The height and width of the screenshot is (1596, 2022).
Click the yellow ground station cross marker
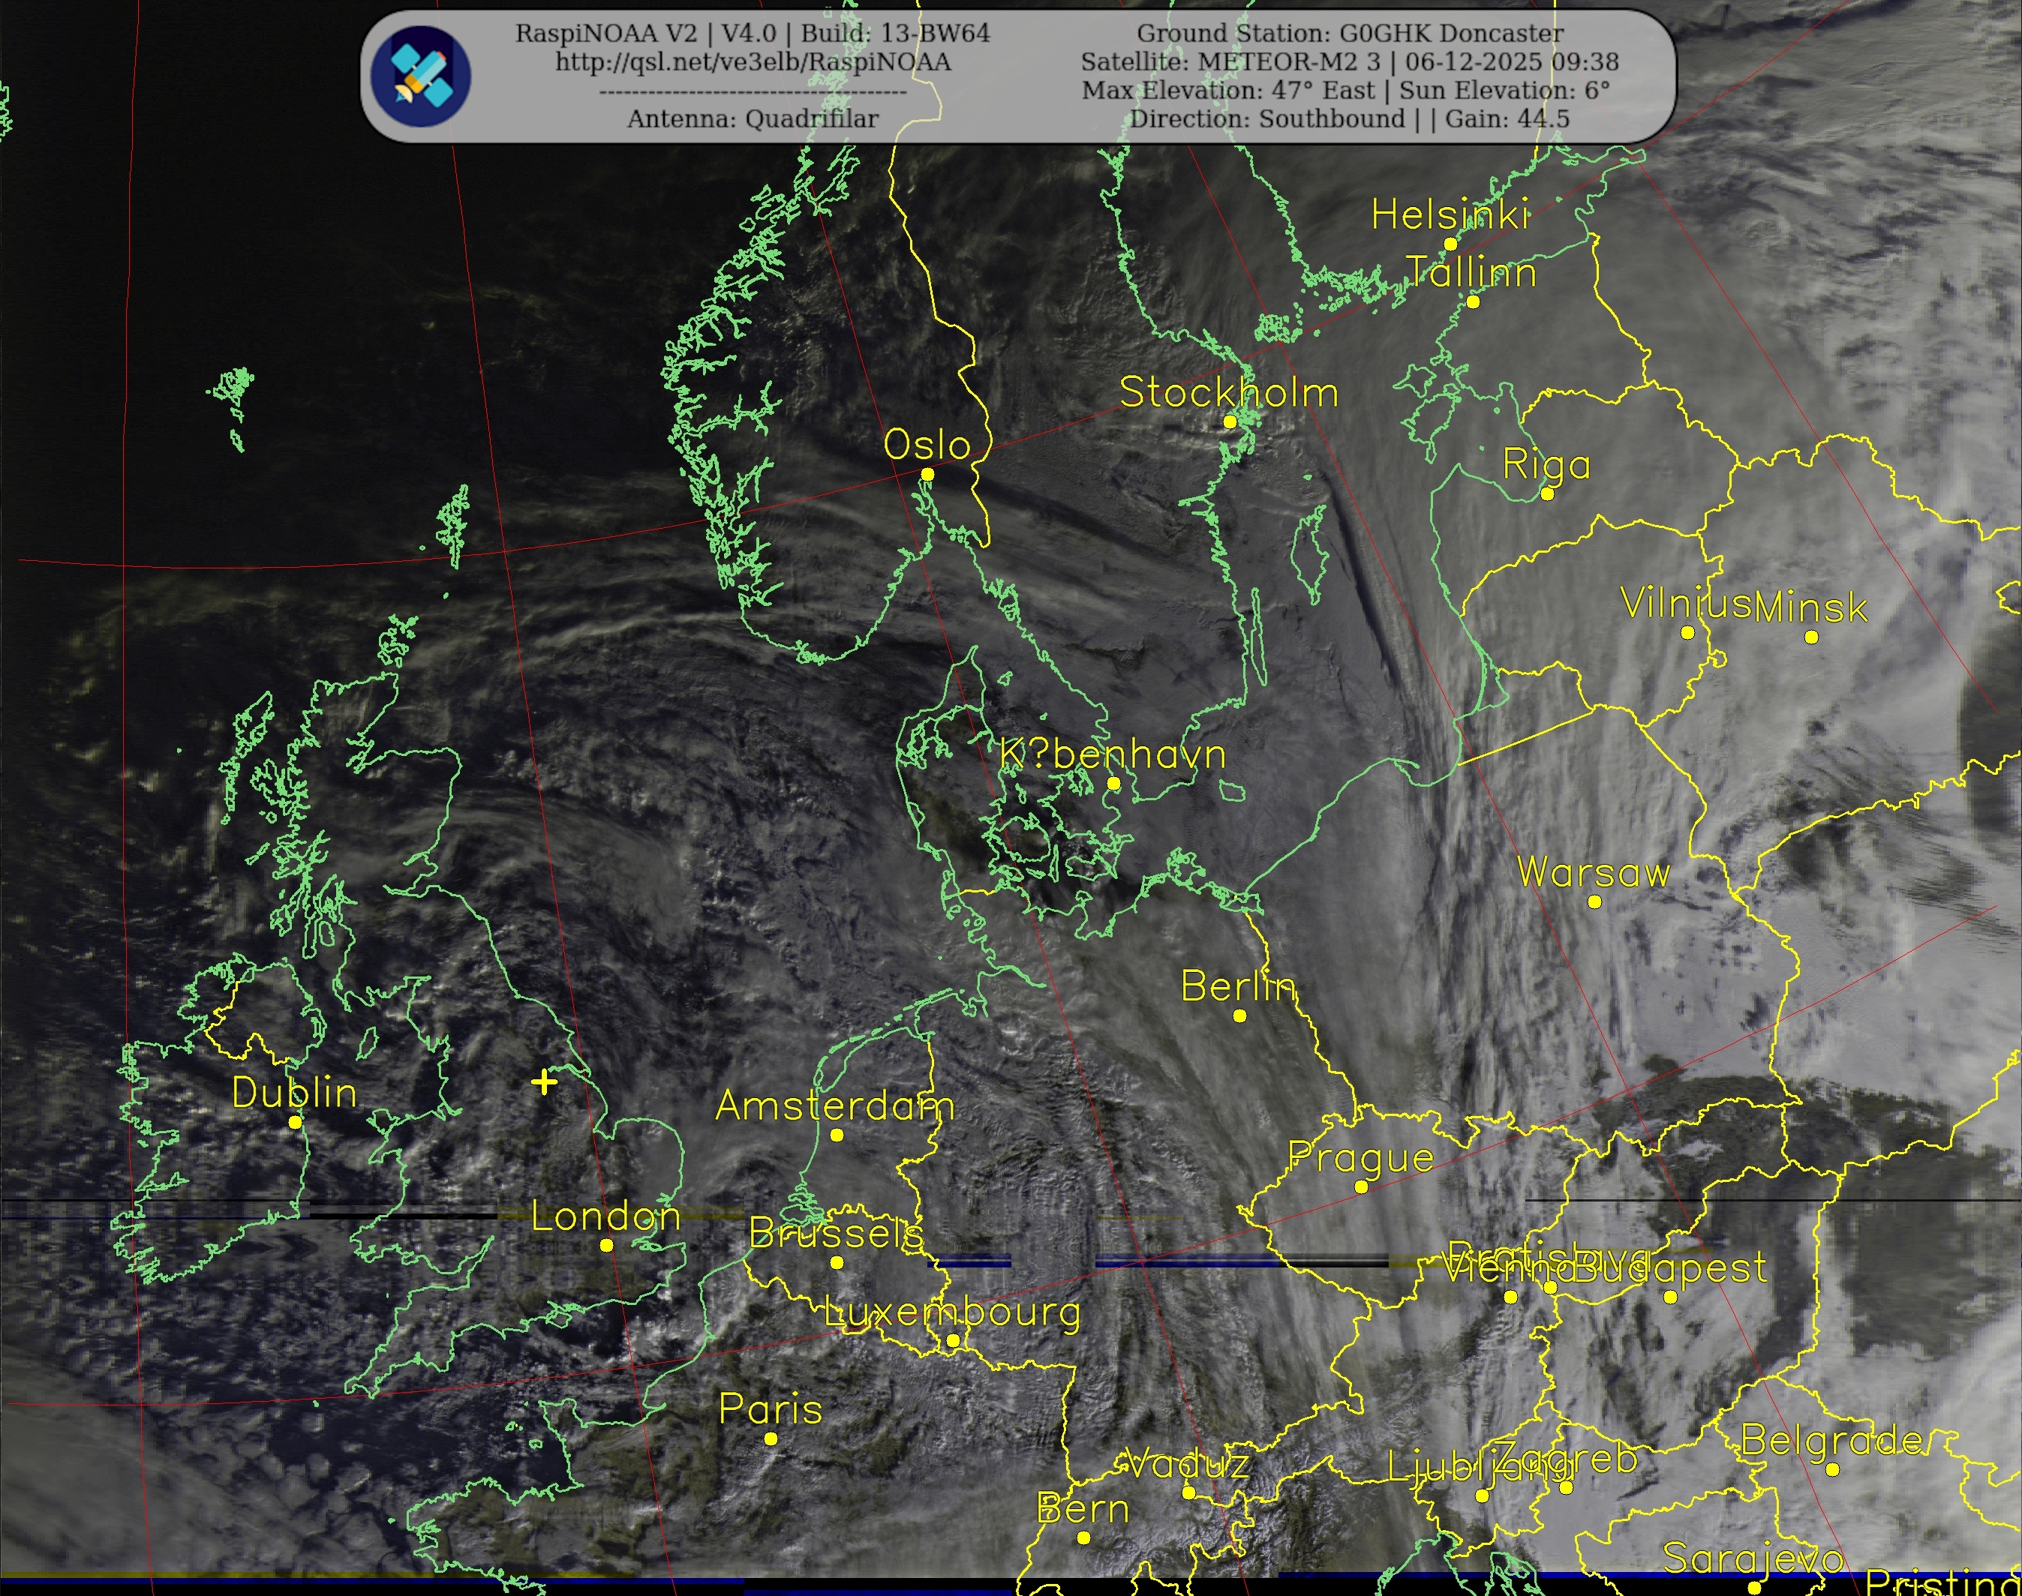[x=544, y=1082]
